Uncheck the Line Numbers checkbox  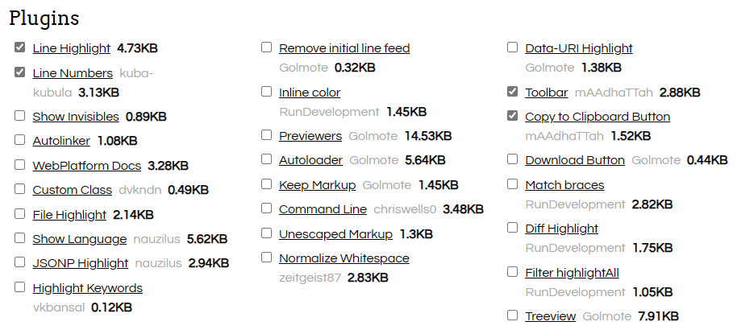(x=20, y=72)
